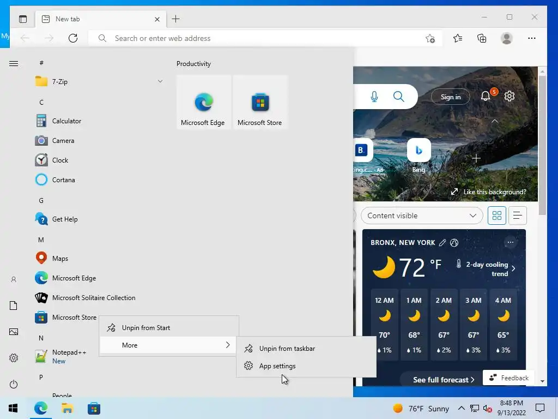The image size is (558, 419).
Task: Show hidden system tray icons
Action: 461,408
